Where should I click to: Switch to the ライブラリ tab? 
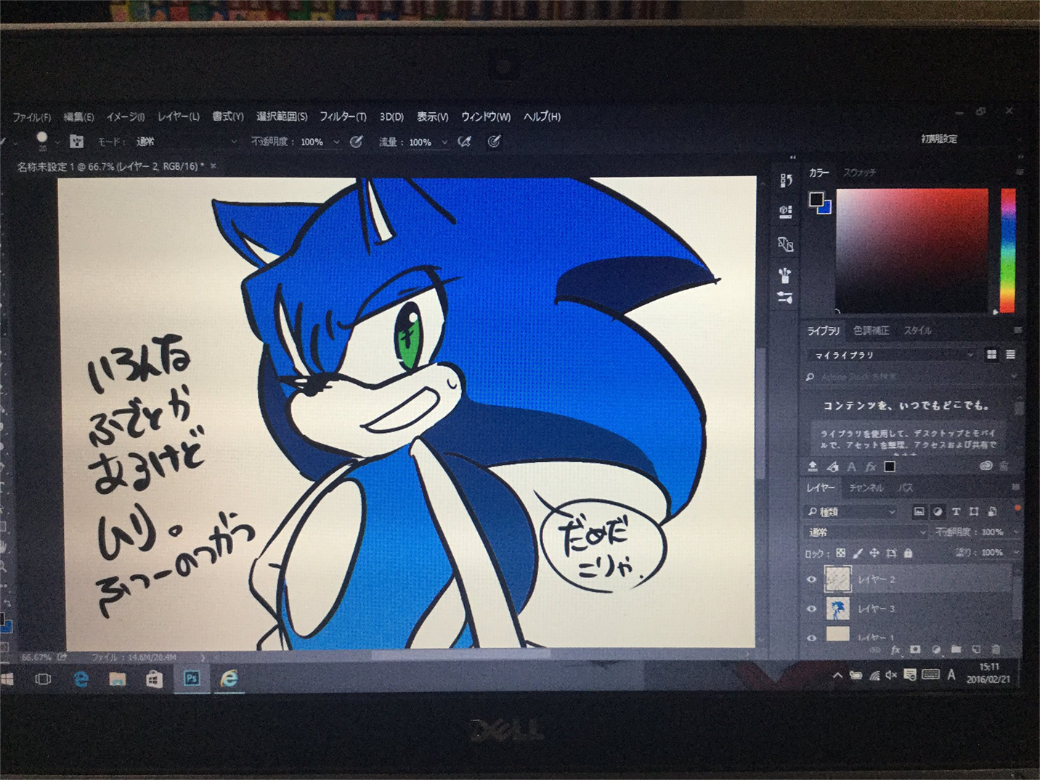coord(824,330)
